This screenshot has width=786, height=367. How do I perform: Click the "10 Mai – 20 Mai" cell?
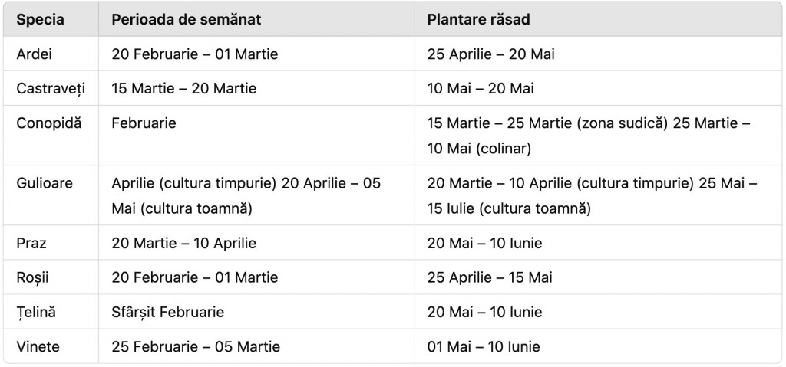pyautogui.click(x=481, y=89)
